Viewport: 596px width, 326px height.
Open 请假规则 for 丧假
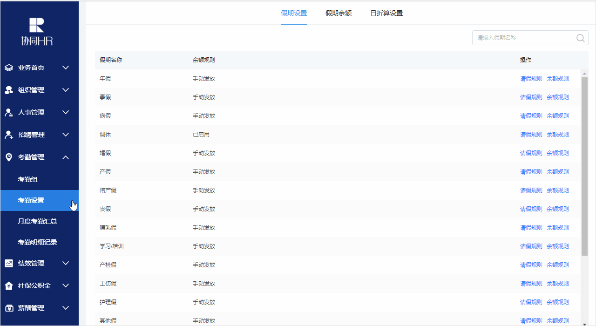(531, 209)
